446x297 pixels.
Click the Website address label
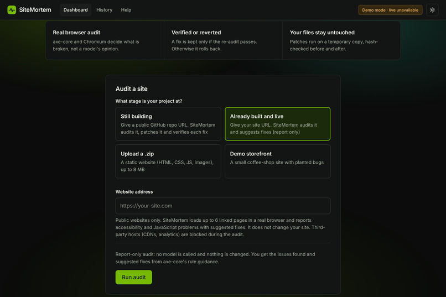point(134,192)
